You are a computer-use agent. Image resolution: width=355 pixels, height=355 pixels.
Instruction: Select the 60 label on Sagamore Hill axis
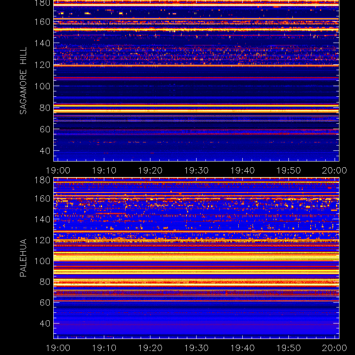tap(45, 129)
